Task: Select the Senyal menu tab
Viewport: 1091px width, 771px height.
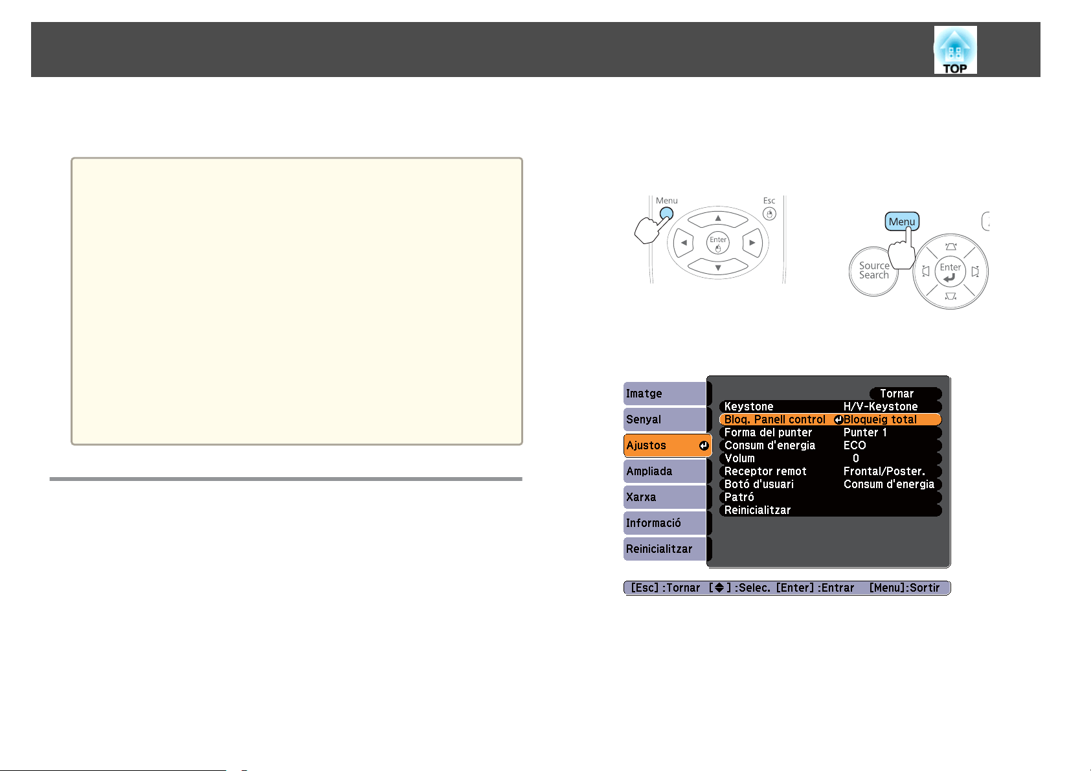Action: [x=665, y=419]
